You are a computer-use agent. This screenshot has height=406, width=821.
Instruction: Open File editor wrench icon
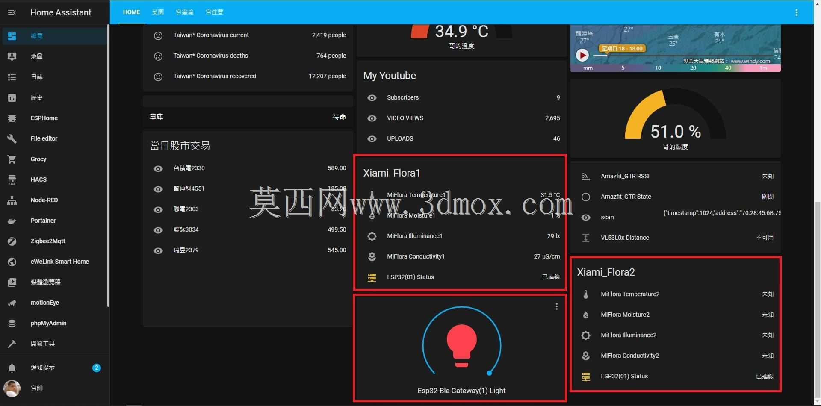coord(12,138)
